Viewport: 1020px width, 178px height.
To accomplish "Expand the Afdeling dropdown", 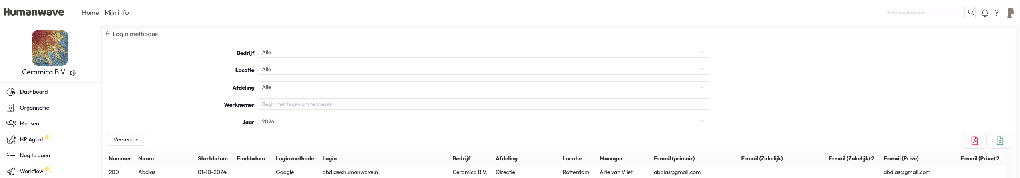I will [483, 87].
